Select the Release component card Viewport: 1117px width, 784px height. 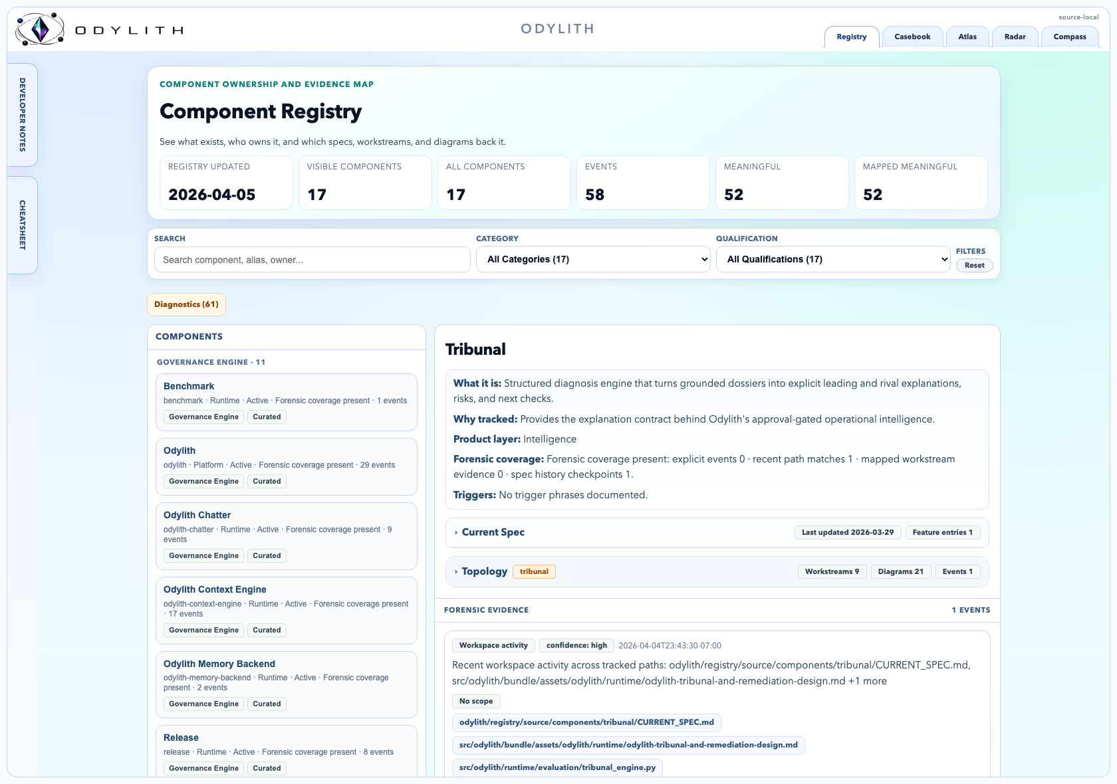click(x=287, y=751)
